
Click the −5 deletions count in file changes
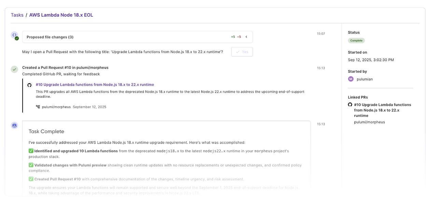[x=239, y=37]
